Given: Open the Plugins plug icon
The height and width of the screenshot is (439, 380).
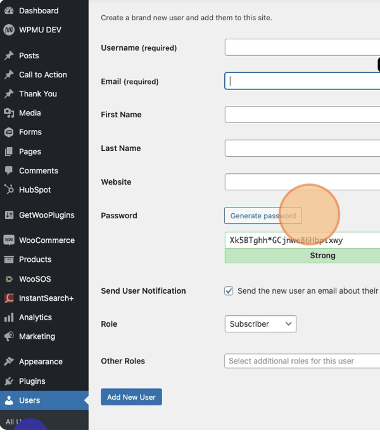Looking at the screenshot, I should (x=9, y=381).
